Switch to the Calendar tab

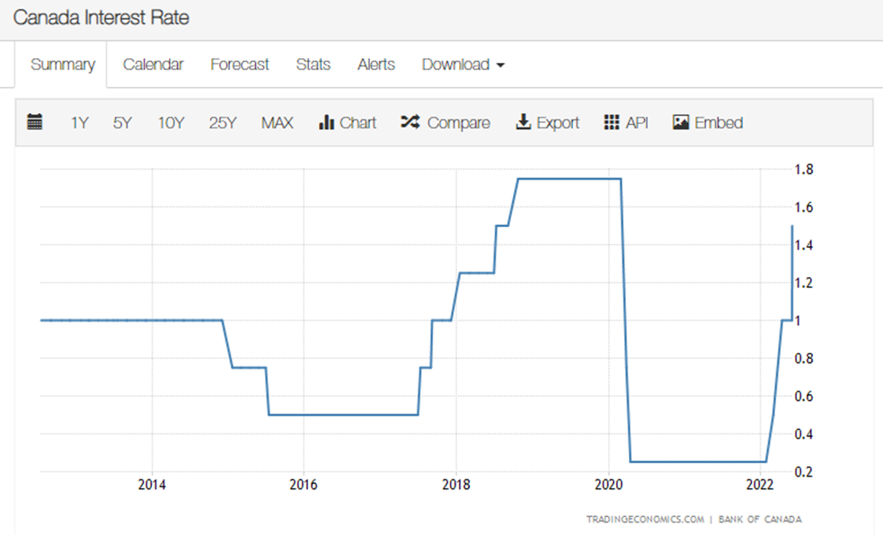click(154, 64)
